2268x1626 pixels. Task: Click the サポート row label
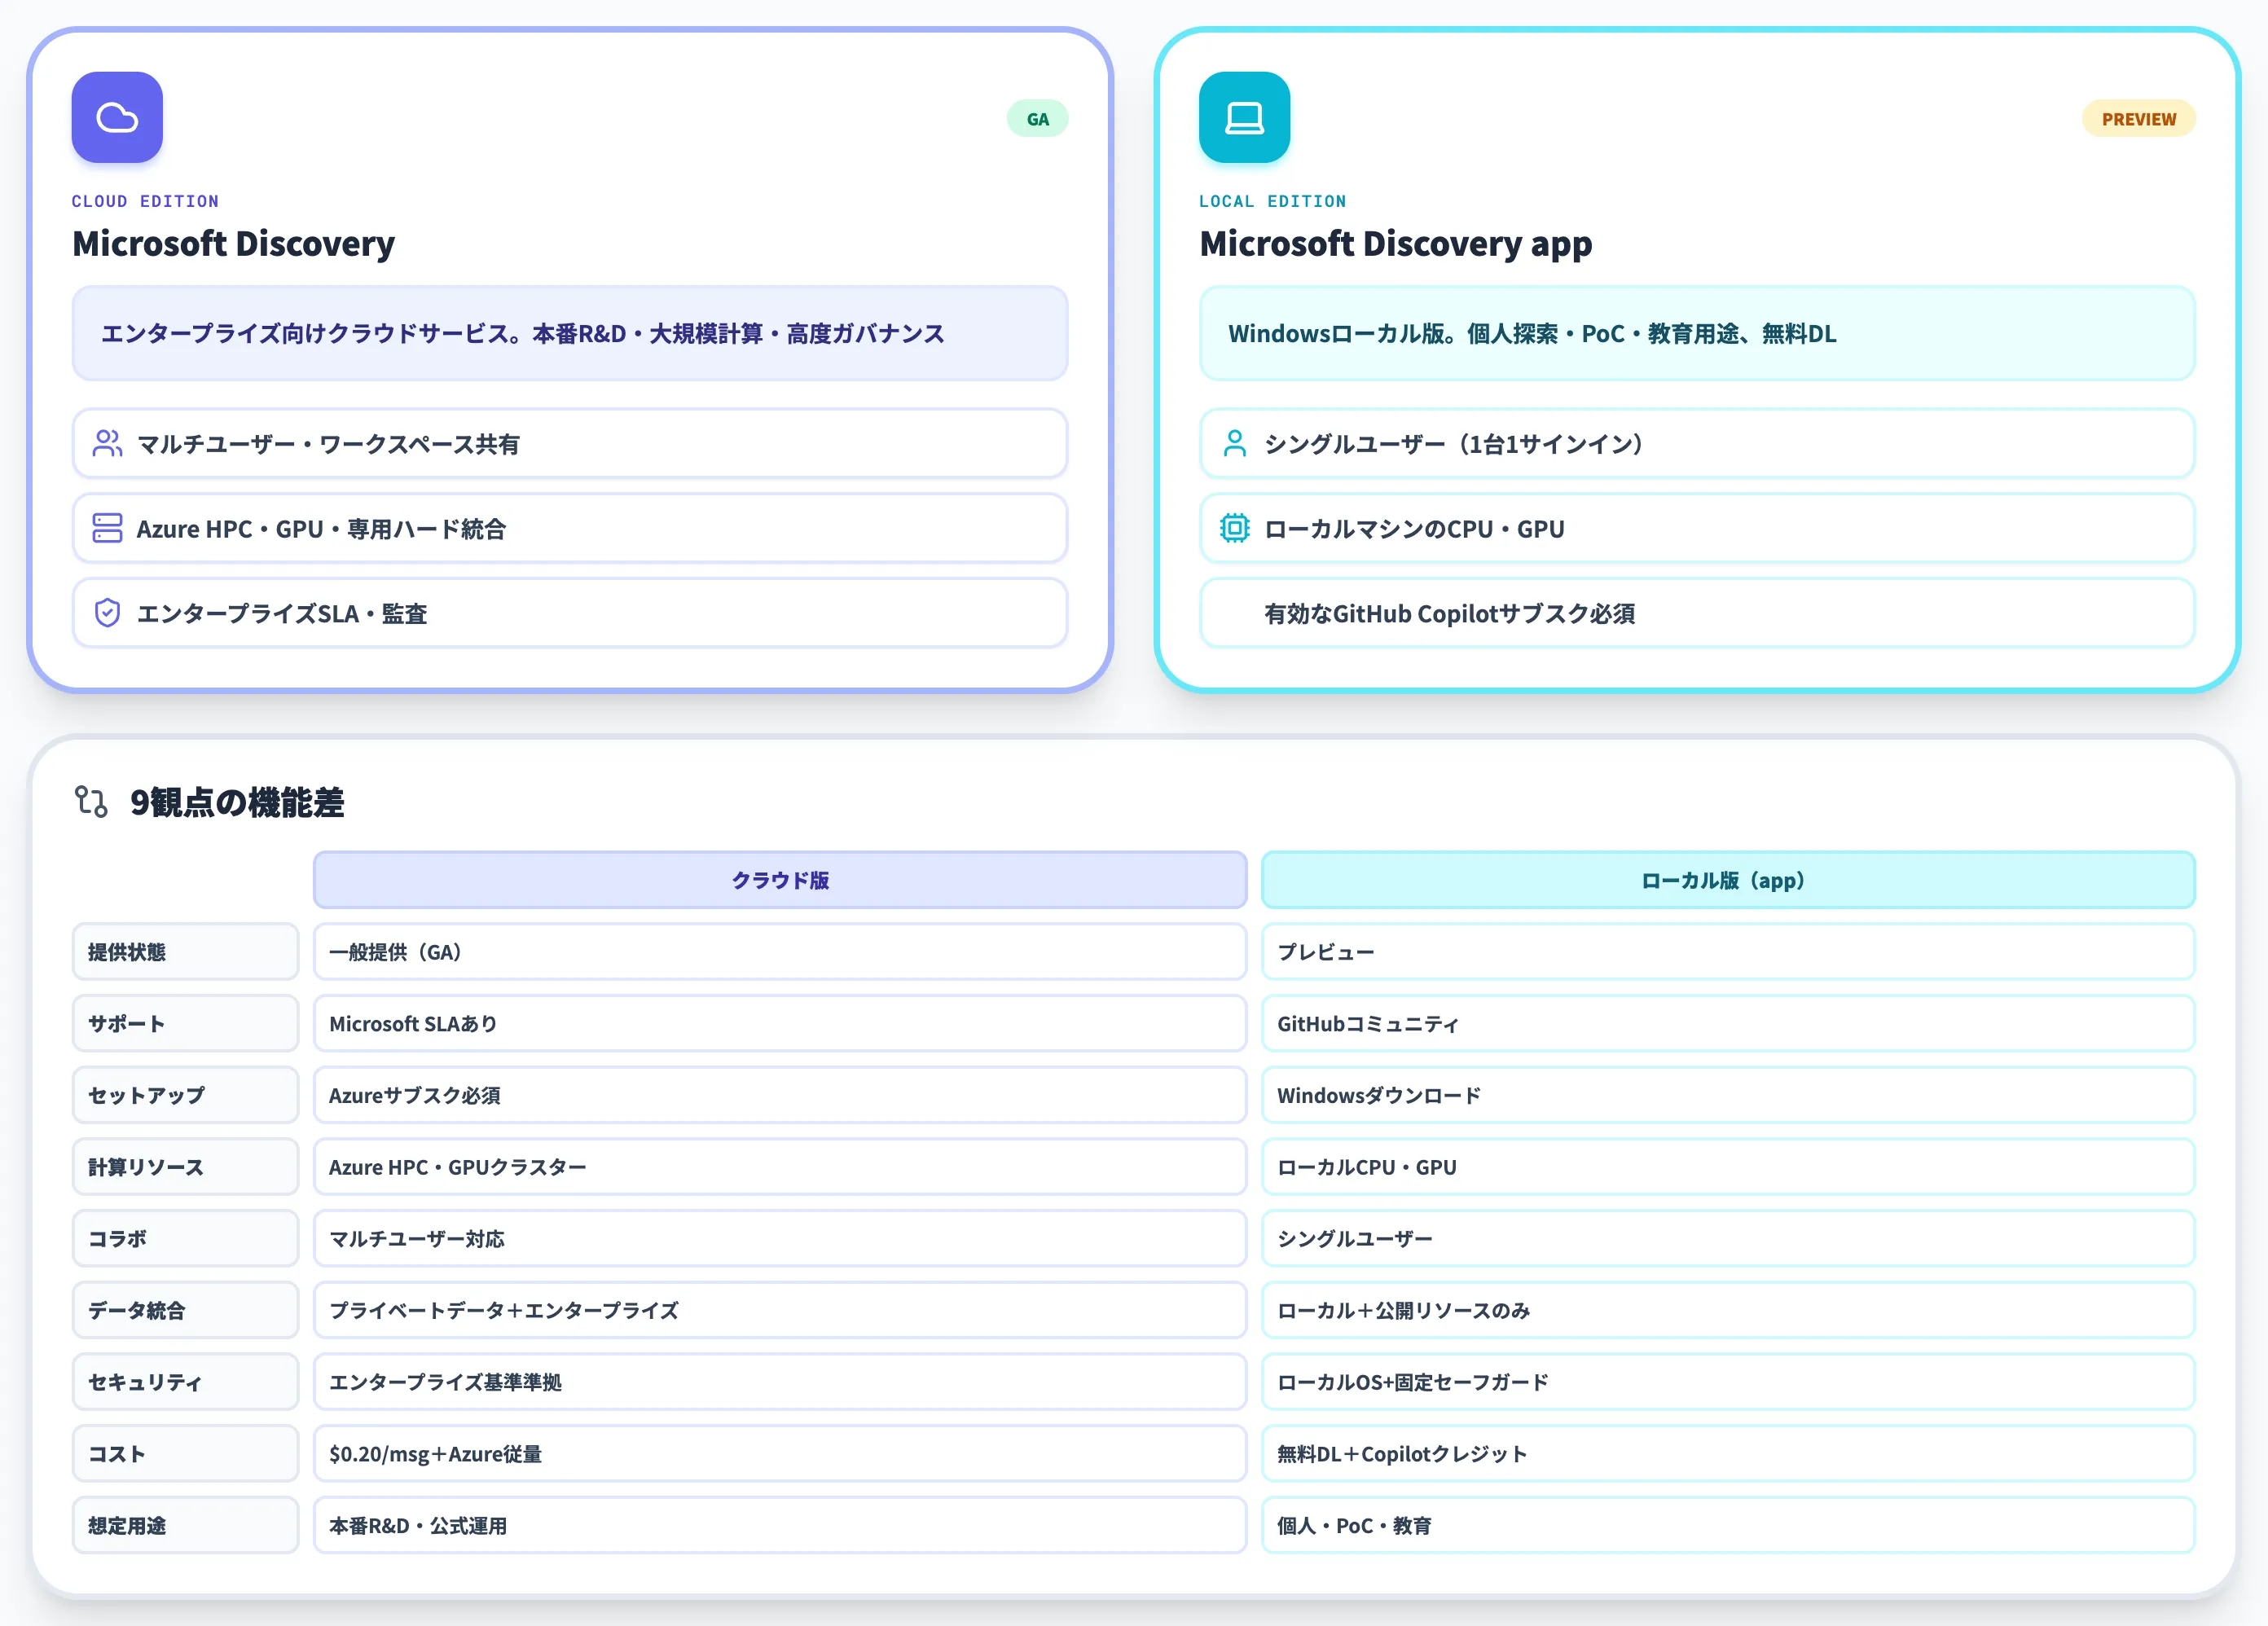click(185, 1023)
